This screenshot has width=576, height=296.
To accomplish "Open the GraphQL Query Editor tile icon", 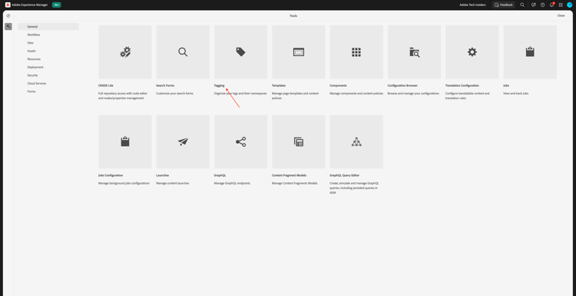I will pyautogui.click(x=356, y=141).
